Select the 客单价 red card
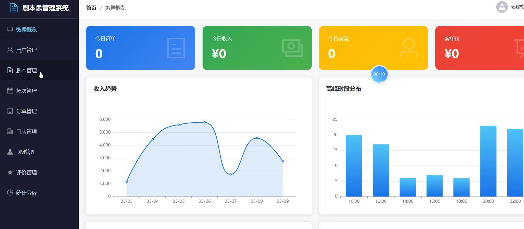Viewport: 524px width, 229px height. [x=480, y=48]
